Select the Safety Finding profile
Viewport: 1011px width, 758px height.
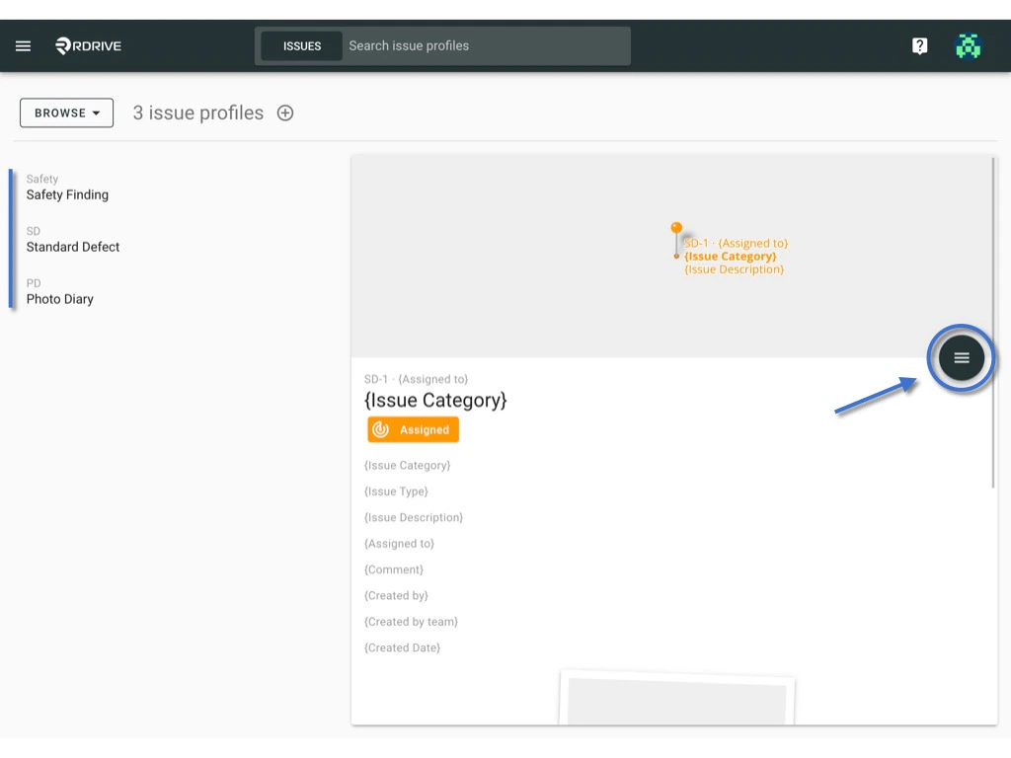67,194
